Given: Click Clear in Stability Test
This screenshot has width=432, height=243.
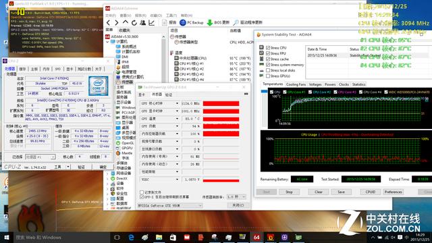Looking at the screenshot, I should pos(319,192).
